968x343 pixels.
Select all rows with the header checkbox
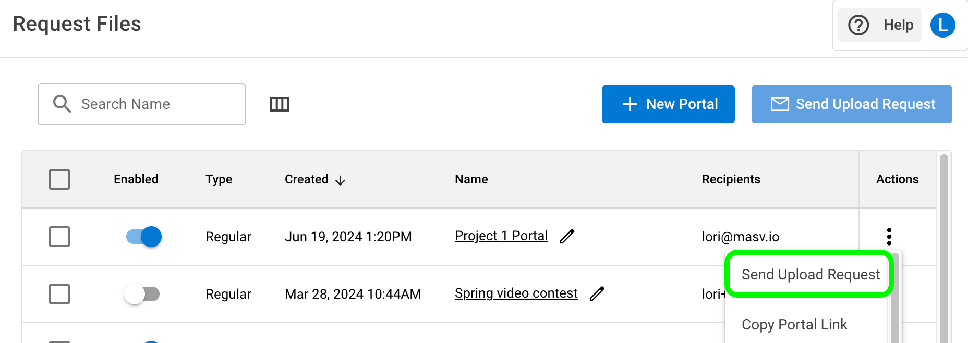(x=59, y=179)
